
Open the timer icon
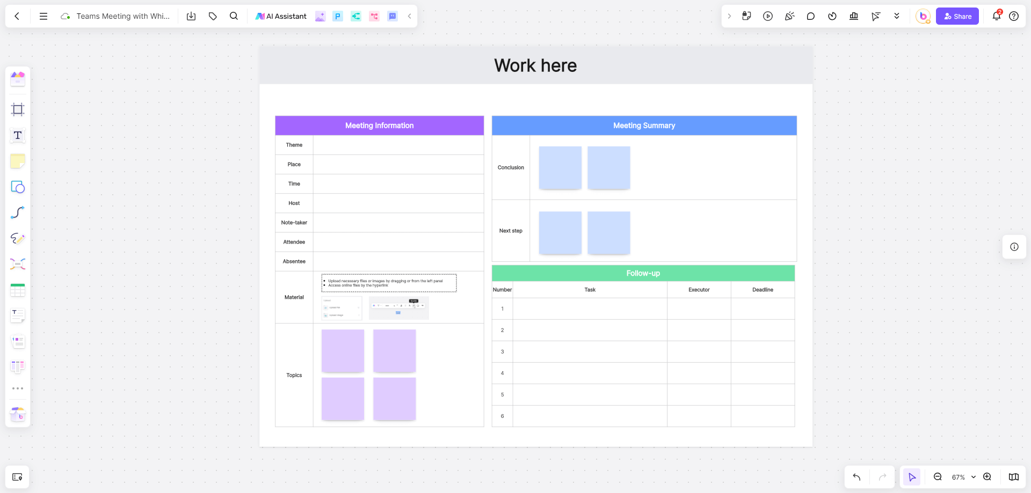point(832,16)
